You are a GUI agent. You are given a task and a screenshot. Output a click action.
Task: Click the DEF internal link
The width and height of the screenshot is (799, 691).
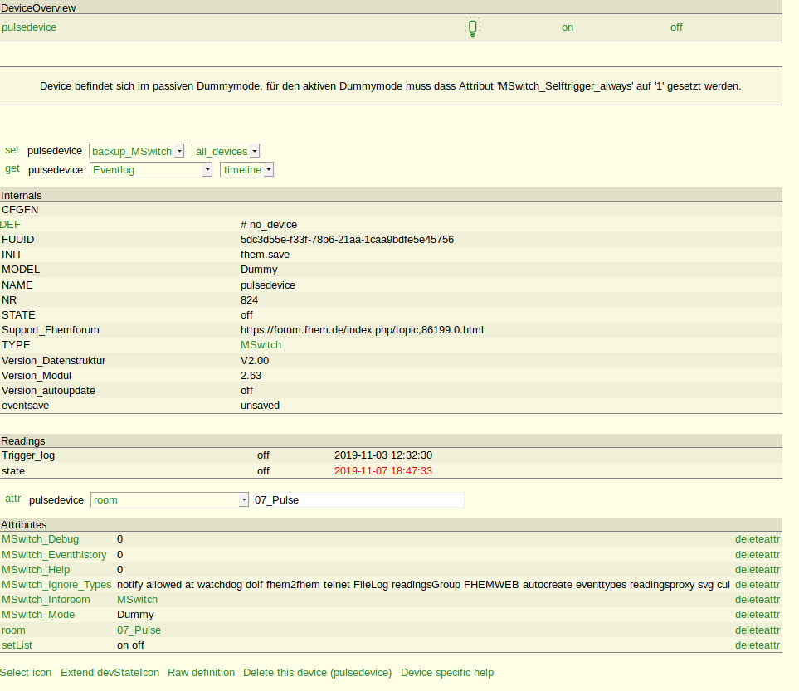point(10,225)
